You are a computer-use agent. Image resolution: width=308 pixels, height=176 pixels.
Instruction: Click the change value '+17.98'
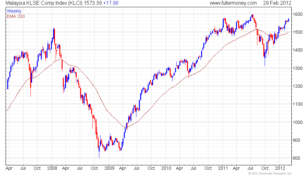[x=111, y=3]
